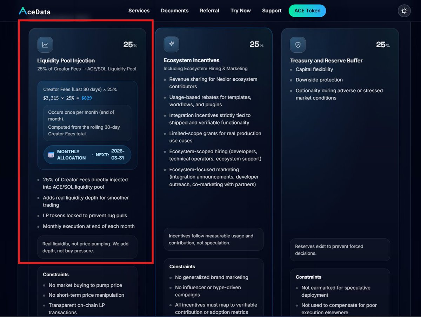Click 'No short-term price manipulation' constraint

coord(86,295)
